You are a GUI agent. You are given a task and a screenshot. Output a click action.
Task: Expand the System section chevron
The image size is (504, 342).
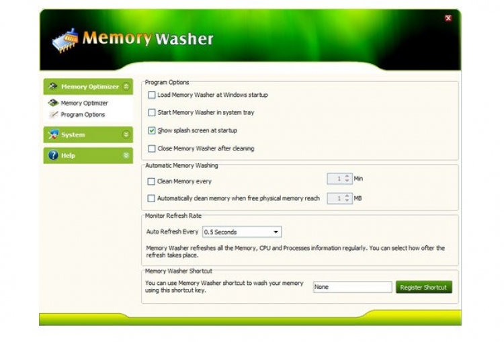126,134
